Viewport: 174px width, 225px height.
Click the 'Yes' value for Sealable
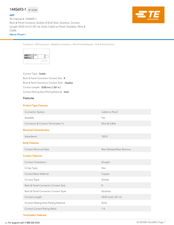(x=103, y=118)
